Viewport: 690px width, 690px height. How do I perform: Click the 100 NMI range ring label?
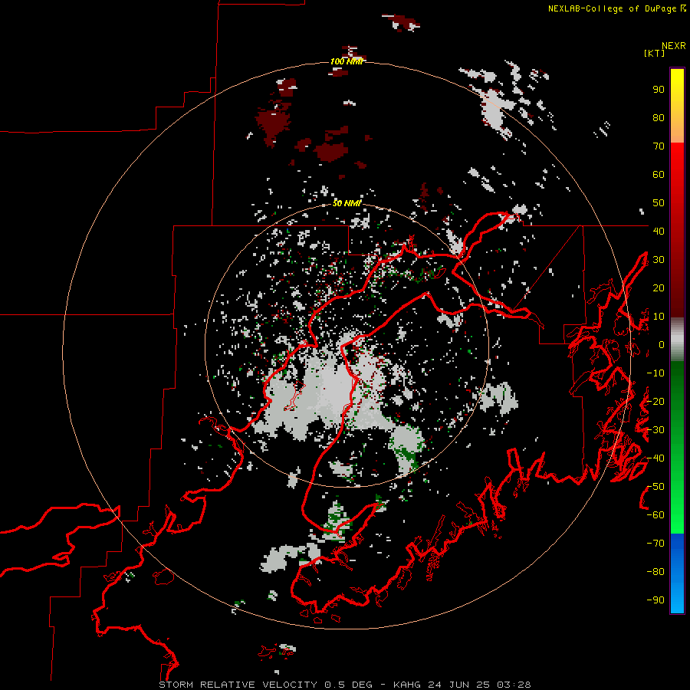[x=347, y=61]
